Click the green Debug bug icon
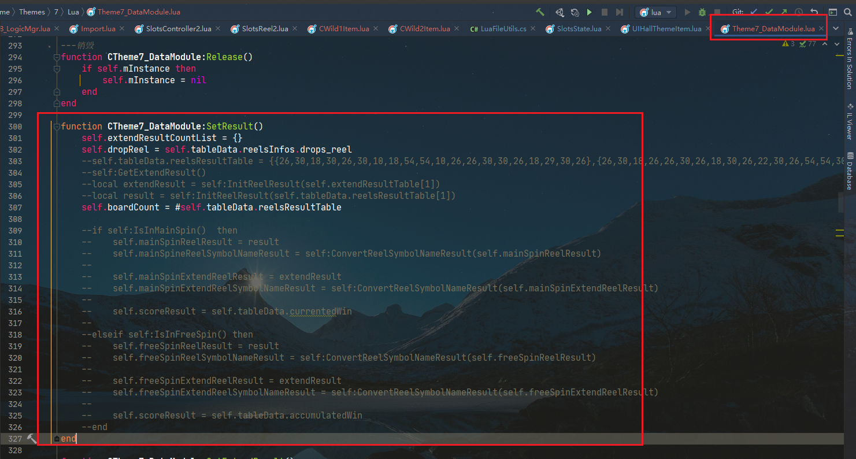 tap(702, 12)
